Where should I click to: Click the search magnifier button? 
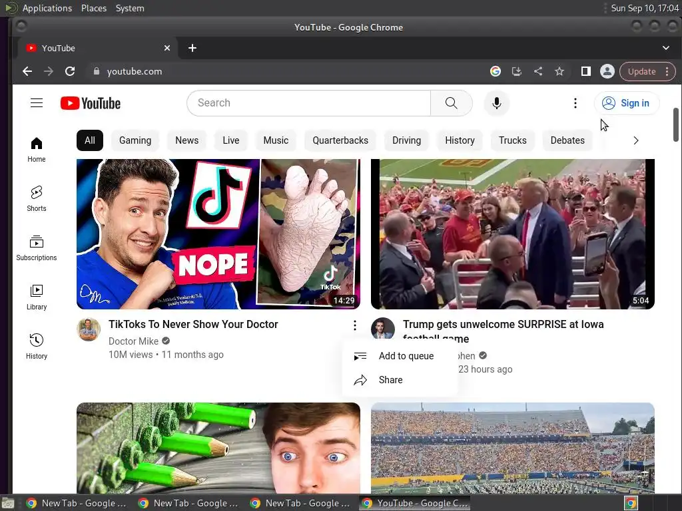point(452,103)
